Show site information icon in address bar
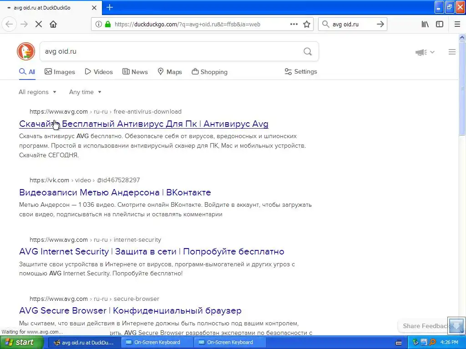Viewport: 466px width, 349px height. pos(99,25)
